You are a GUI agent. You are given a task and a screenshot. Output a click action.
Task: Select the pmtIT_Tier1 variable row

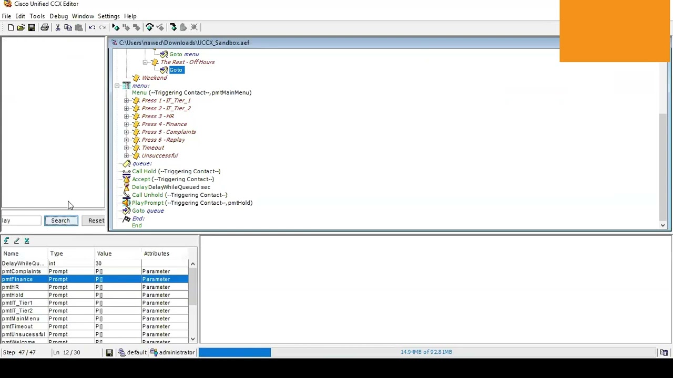tap(95, 303)
